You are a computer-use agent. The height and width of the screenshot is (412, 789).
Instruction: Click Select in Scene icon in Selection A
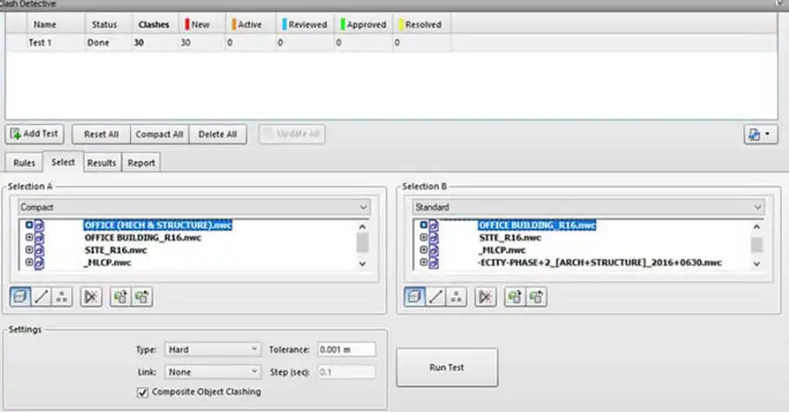[x=142, y=297]
